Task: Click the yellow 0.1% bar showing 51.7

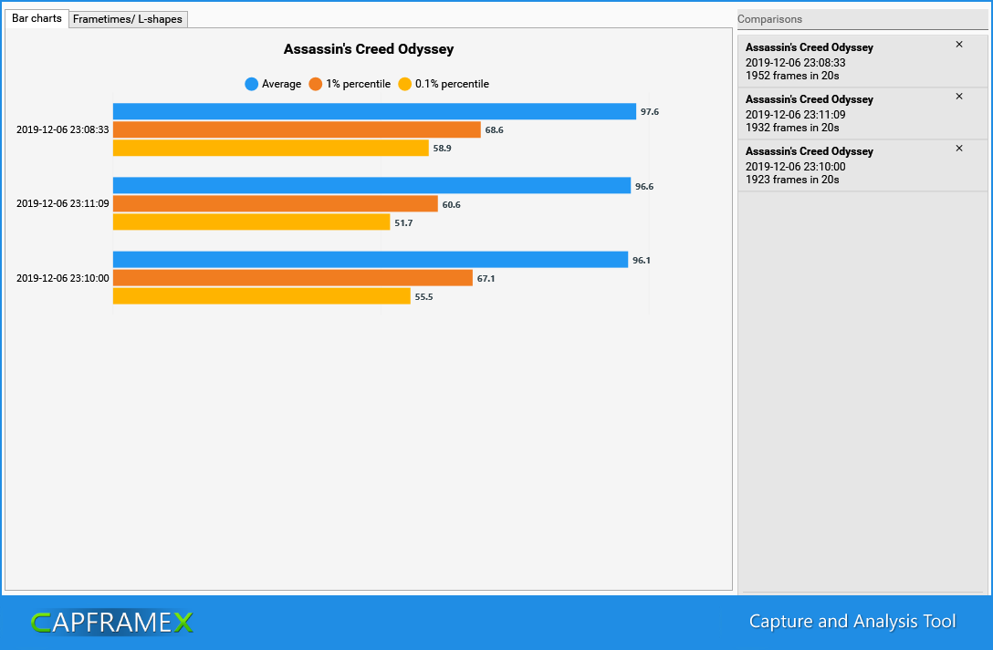Action: [x=251, y=222]
